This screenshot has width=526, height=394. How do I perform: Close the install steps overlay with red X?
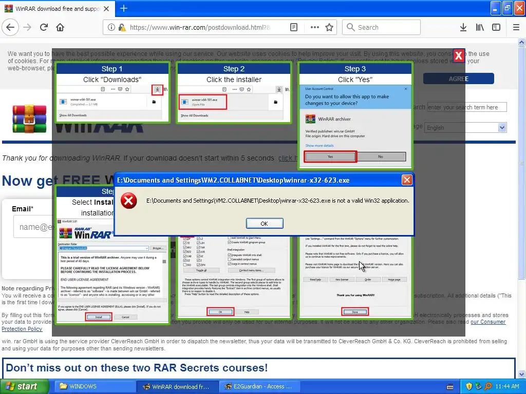pyautogui.click(x=458, y=55)
